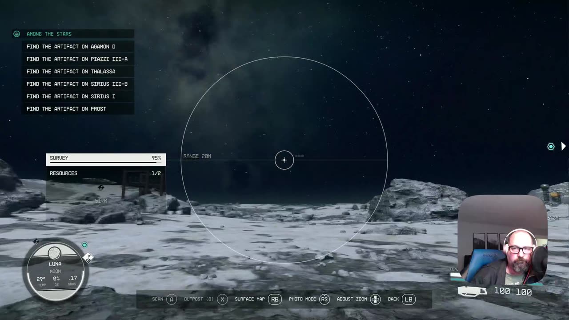The height and width of the screenshot is (320, 569).
Task: Select objective Find the Artifact on Sirius III-B
Action: click(x=78, y=84)
